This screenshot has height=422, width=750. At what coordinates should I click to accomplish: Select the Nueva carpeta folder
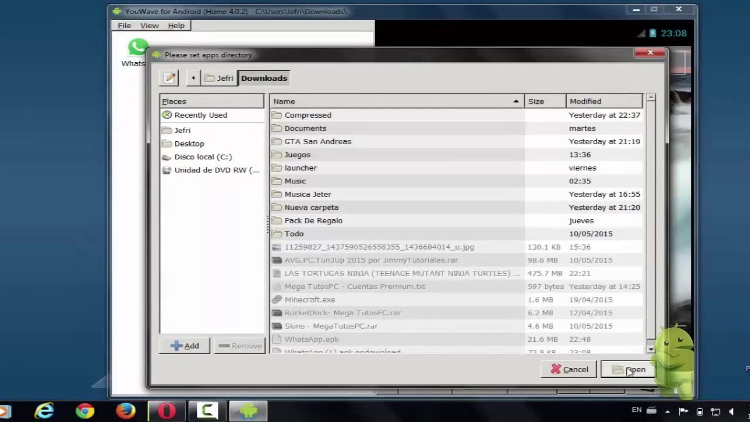coord(456,207)
